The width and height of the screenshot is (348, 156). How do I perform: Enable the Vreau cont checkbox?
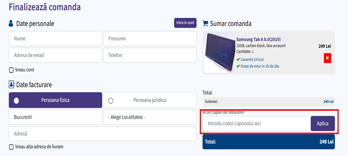tap(11, 70)
